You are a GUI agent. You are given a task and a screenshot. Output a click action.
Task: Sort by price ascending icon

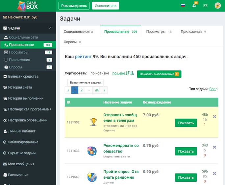point(132,73)
